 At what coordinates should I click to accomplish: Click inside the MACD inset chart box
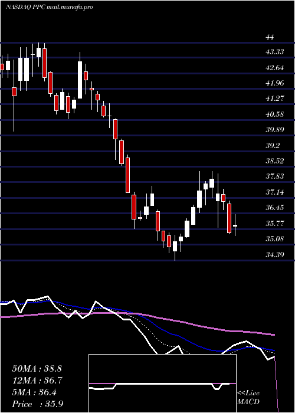point(162,383)
